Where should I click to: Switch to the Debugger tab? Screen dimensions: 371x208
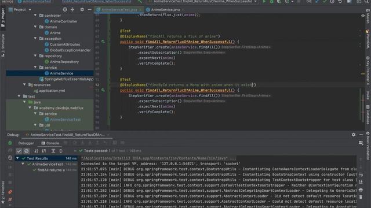click(26, 143)
